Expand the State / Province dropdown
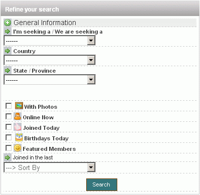Viewport: 200px width, 195px height. click(x=50, y=80)
